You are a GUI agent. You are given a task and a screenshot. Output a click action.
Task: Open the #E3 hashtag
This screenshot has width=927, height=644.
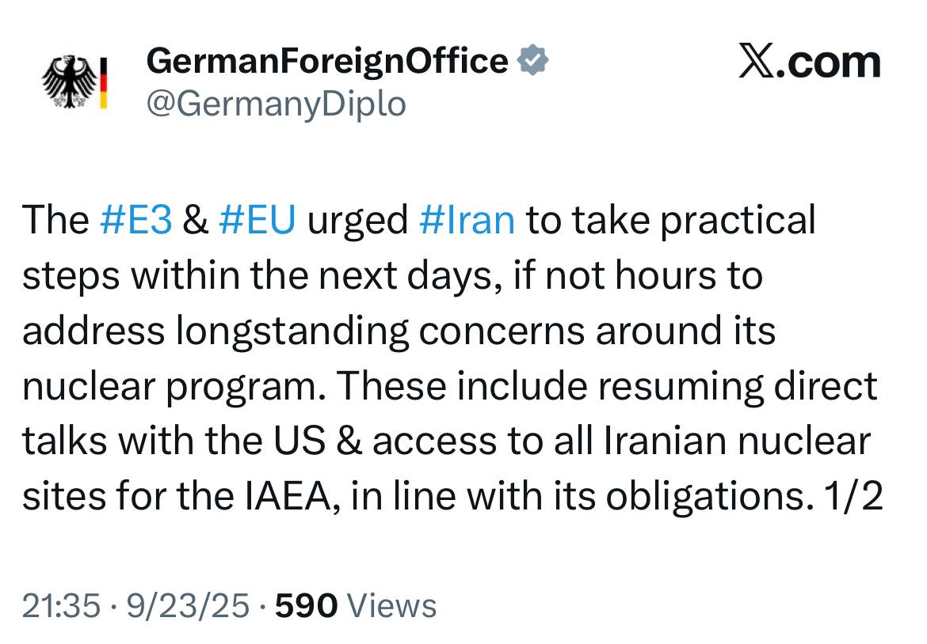coord(137,220)
